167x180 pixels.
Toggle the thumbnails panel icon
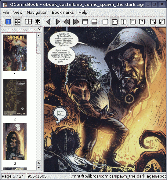pyautogui.click(x=17, y=22)
